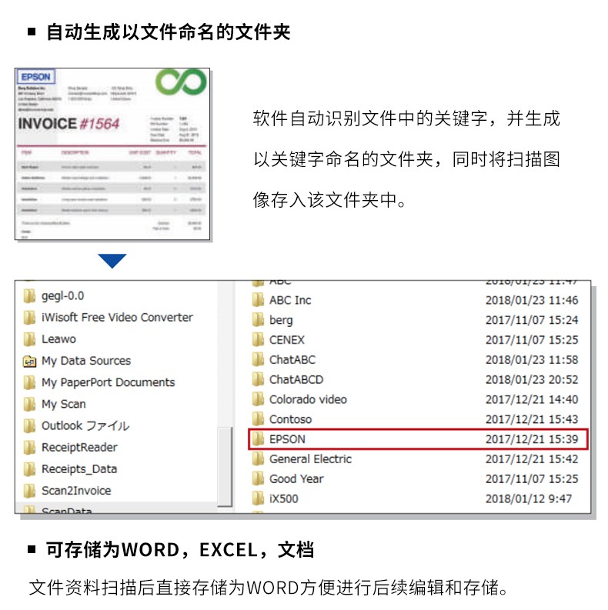
Task: Select the ReceiptReader folder name
Action: point(79,448)
